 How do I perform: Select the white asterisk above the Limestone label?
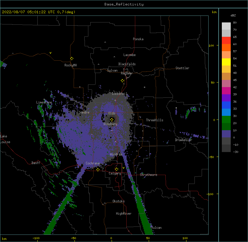click(x=44, y=99)
